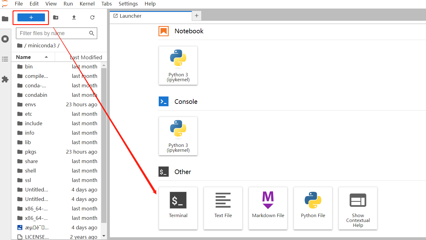Select the LICENSE... file
Image resolution: width=426 pixels, height=240 pixels.
pyautogui.click(x=57, y=237)
